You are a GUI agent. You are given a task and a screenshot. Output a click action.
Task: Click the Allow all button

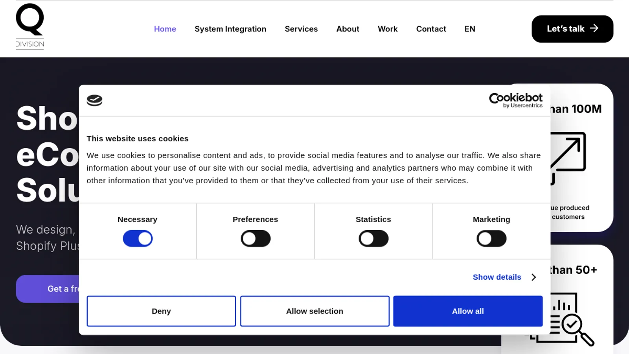click(468, 311)
